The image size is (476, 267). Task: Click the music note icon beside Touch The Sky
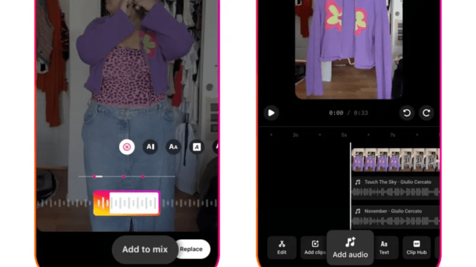pos(358,182)
